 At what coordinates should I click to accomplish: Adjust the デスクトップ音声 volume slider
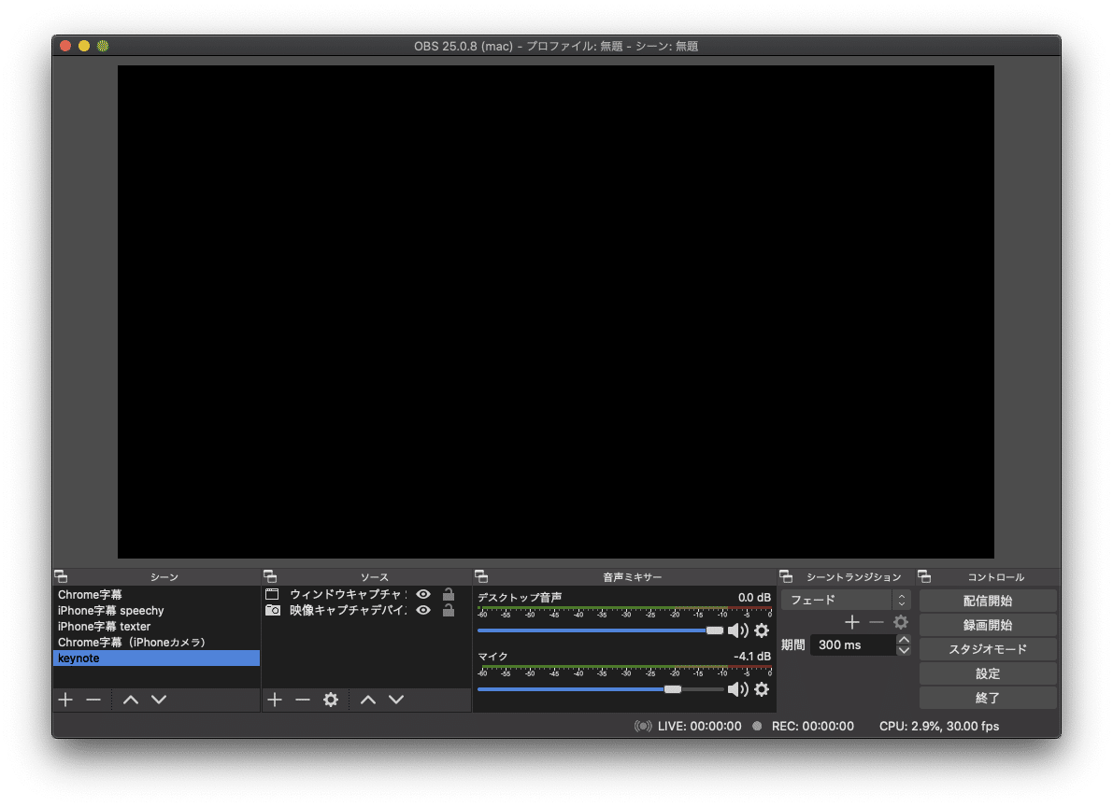point(601,630)
